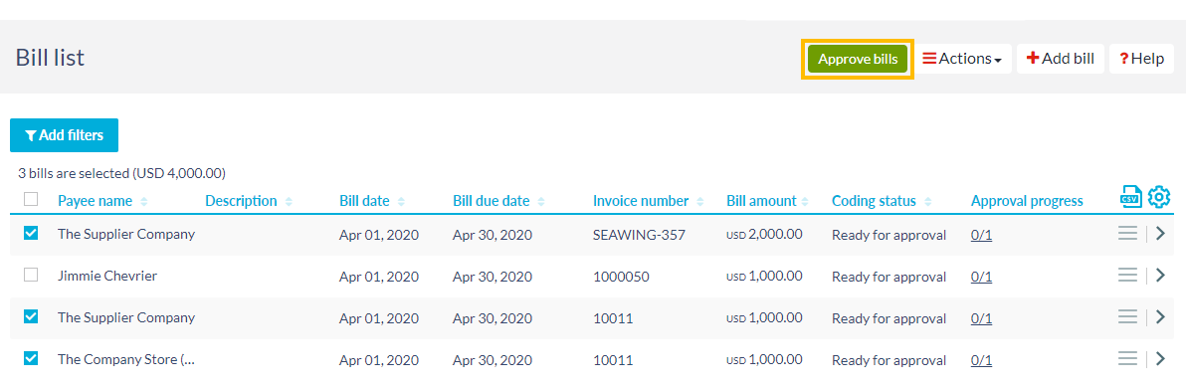Click invoice number 1000050

[621, 277]
